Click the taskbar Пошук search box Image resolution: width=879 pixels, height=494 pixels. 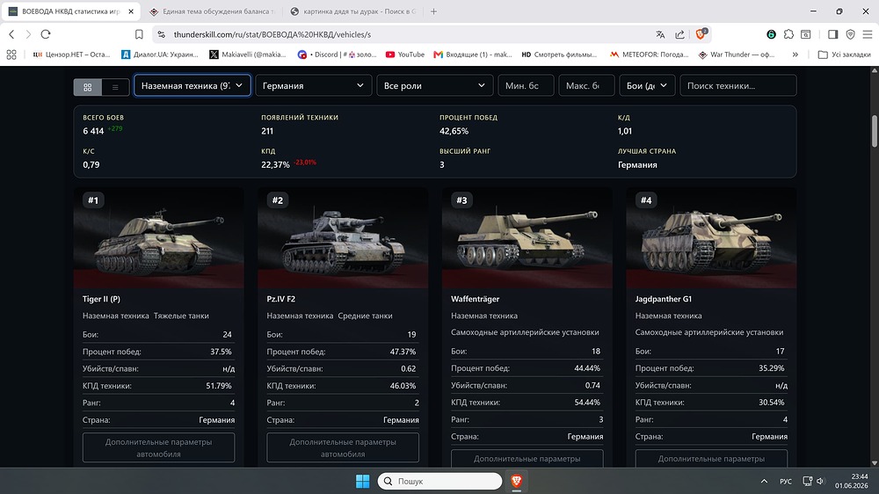pos(439,481)
